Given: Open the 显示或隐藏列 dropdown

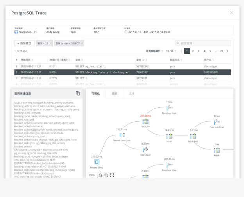Looking at the screenshot, I should pos(154,51).
